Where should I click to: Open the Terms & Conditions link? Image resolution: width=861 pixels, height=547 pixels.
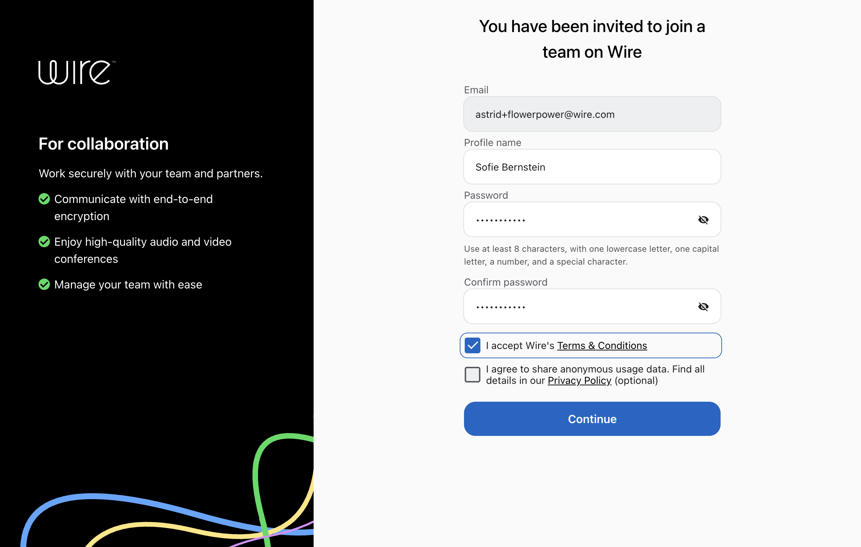pyautogui.click(x=602, y=345)
